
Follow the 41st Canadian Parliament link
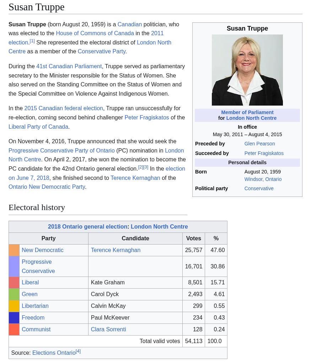coord(69,66)
